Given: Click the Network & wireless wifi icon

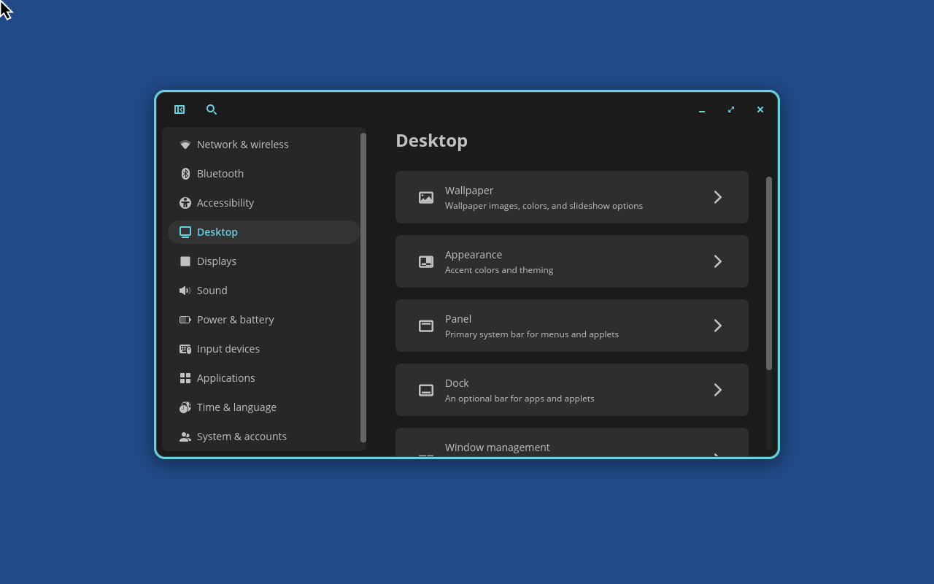Looking at the screenshot, I should tap(185, 145).
